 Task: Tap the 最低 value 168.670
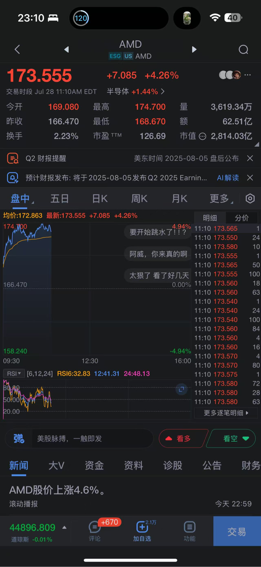point(150,122)
